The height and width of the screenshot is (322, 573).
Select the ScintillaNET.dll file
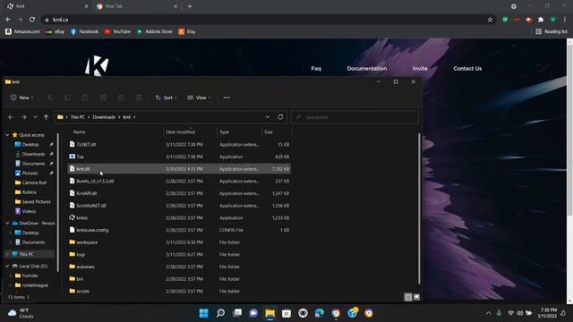pos(179,206)
